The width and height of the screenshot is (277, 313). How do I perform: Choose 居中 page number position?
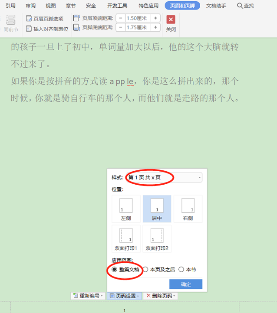[x=157, y=209]
